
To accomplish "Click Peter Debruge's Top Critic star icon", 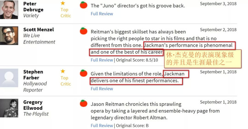I will tap(63, 3).
